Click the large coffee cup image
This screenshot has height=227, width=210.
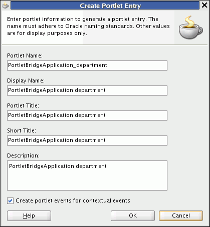click(x=191, y=27)
